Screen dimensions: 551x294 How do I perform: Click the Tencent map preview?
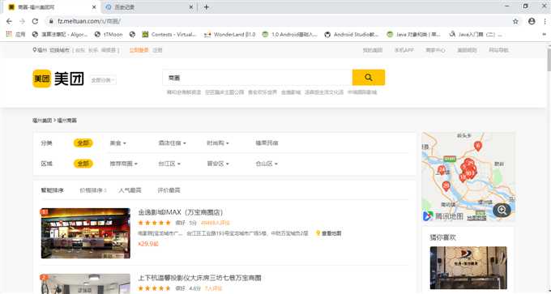click(x=468, y=177)
